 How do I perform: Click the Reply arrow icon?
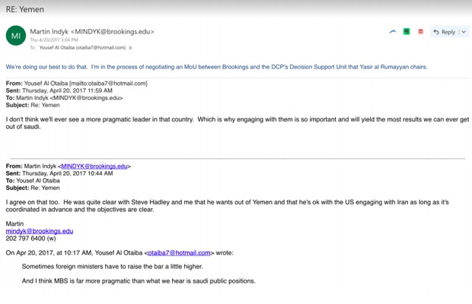[x=436, y=32]
